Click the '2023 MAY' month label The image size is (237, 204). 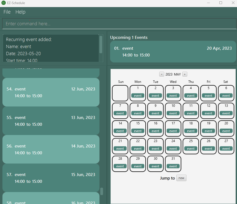(x=173, y=74)
